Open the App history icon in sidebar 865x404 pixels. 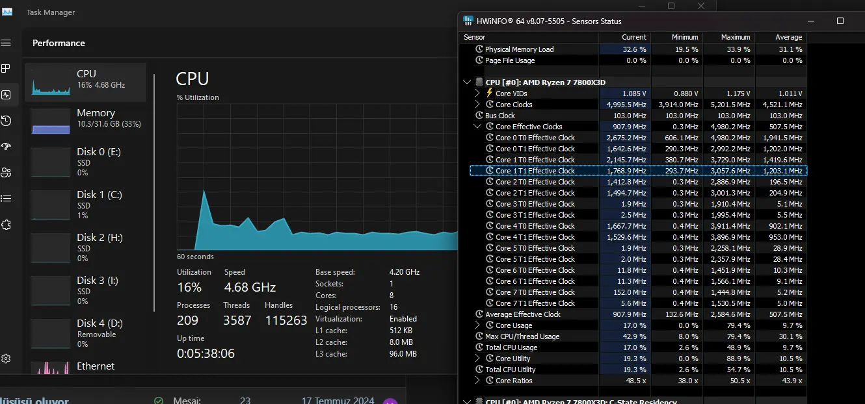tap(7, 121)
